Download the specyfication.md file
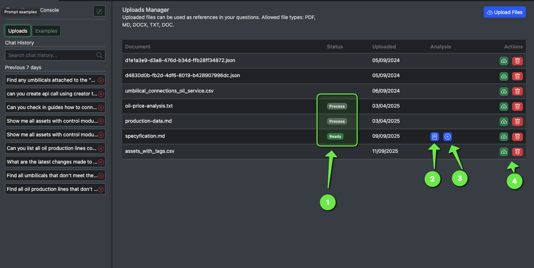Viewport: 534px width, 268px height. [504, 136]
